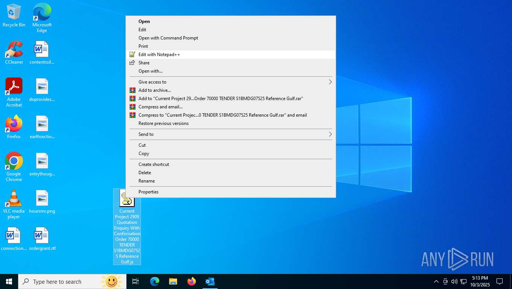
Task: Select the contentssil... Word document icon
Action: (x=42, y=53)
